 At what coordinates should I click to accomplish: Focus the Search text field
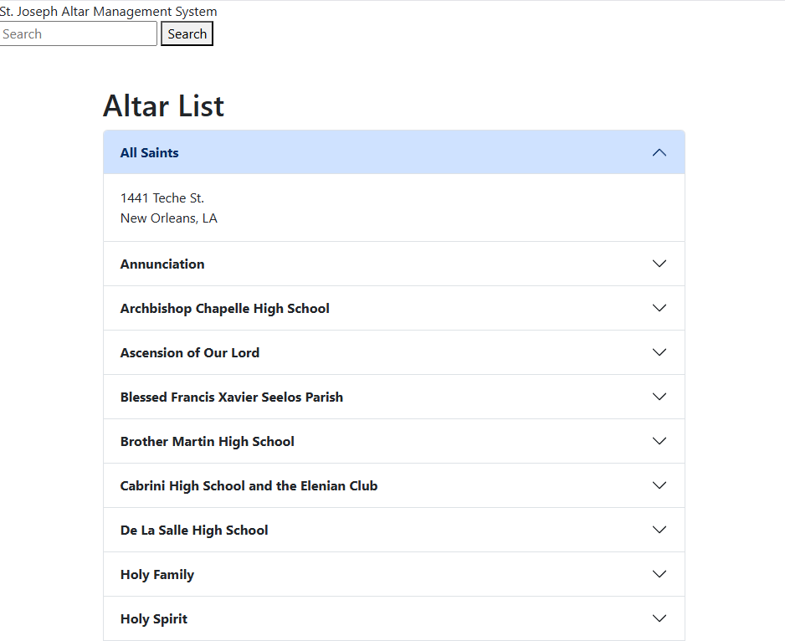coord(78,33)
